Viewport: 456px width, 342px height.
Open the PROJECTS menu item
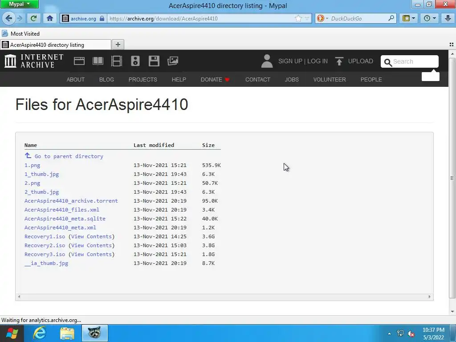click(x=143, y=79)
